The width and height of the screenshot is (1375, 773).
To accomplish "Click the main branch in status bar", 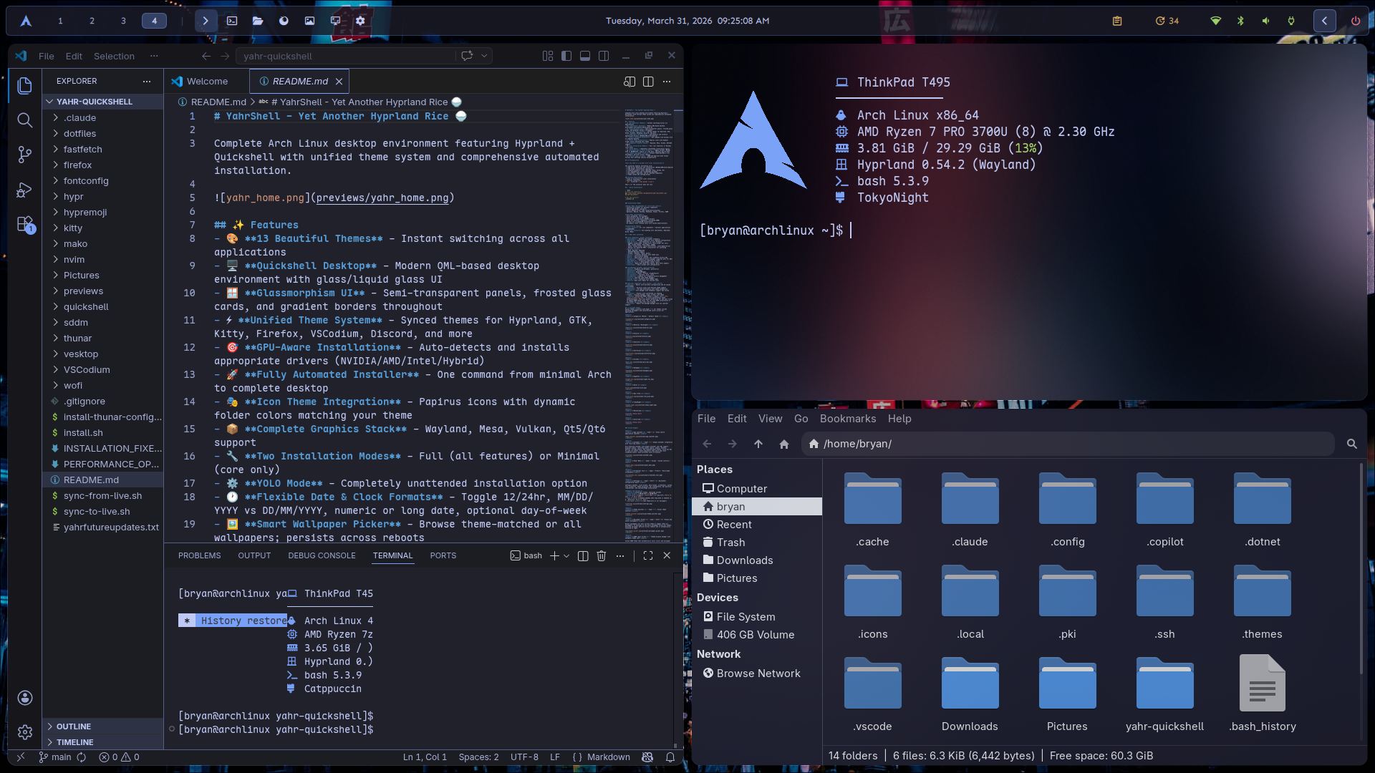I will (56, 757).
